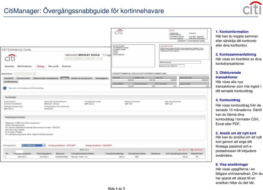Click 'Utdrag slutdatum : 06/02/2011' text
The width and height of the screenshot is (263, 190).
99,146
